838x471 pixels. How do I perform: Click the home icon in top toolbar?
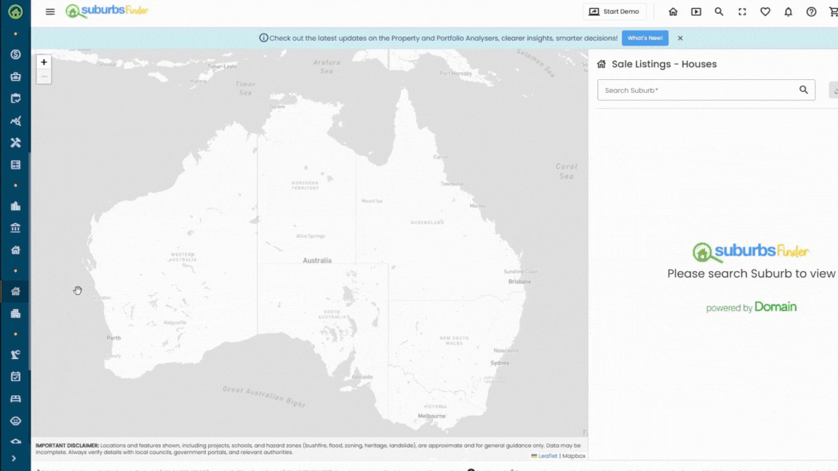(x=673, y=12)
